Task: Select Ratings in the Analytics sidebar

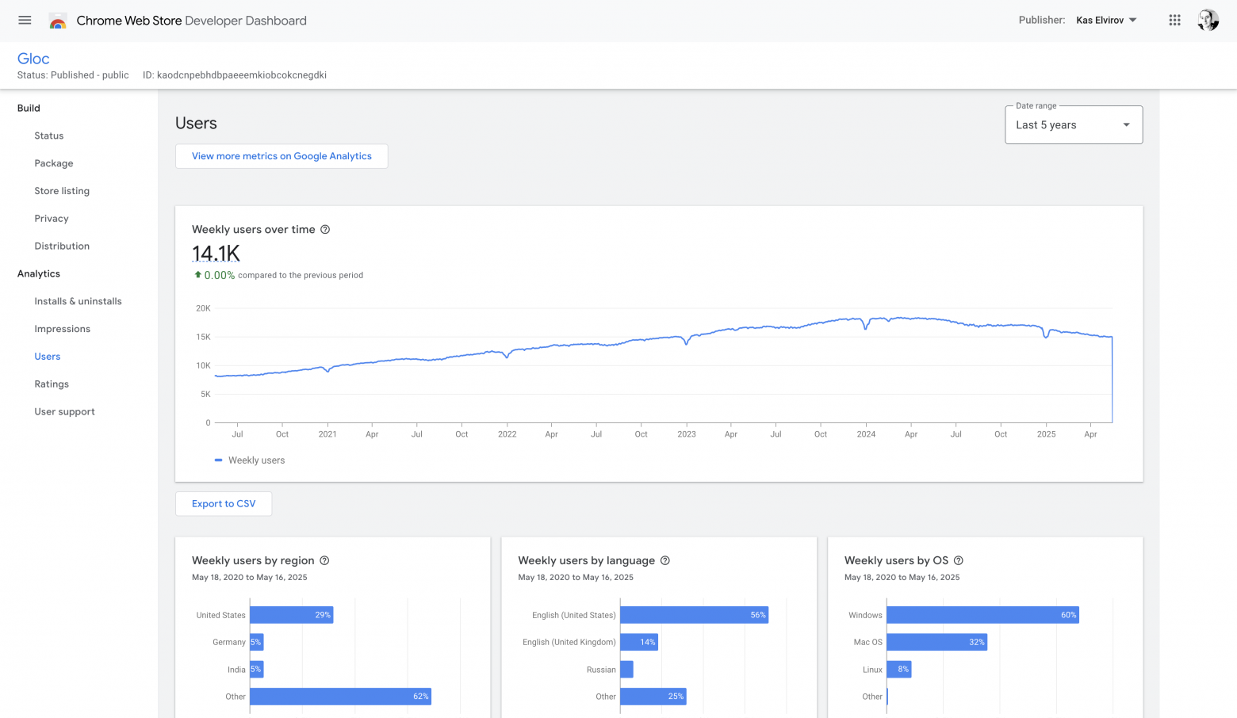Action: click(x=51, y=384)
